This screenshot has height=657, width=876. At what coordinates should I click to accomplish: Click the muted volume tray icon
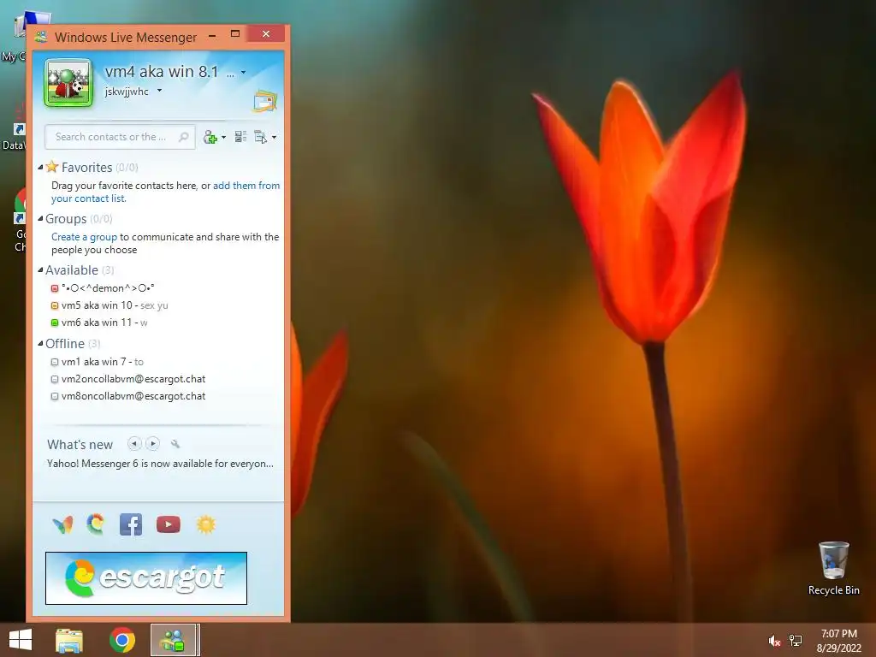(x=774, y=641)
